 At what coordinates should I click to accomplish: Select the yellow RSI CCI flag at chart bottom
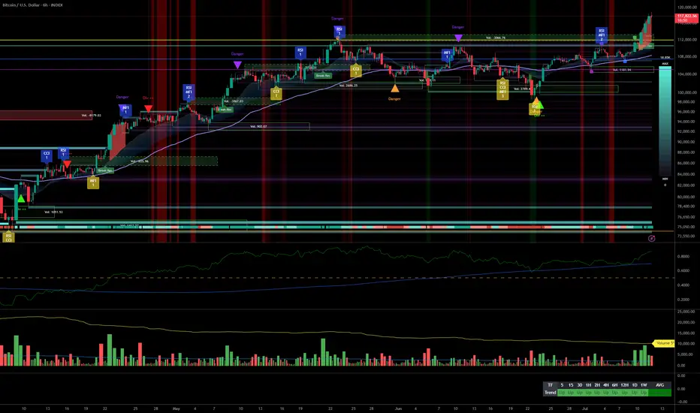(x=8, y=237)
